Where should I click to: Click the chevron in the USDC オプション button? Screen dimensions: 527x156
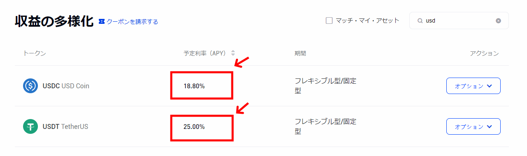click(x=489, y=86)
